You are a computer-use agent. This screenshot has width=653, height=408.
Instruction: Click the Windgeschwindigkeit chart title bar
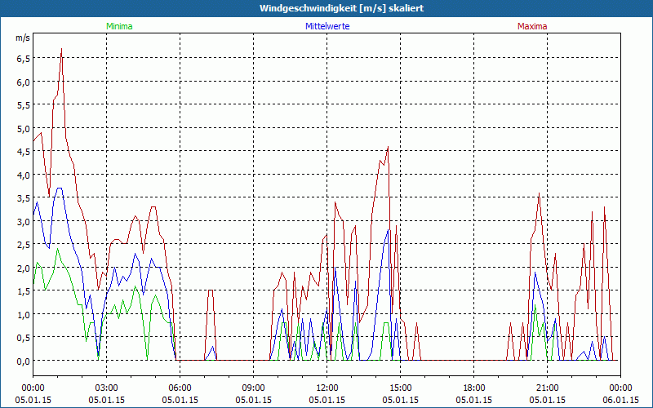click(326, 8)
